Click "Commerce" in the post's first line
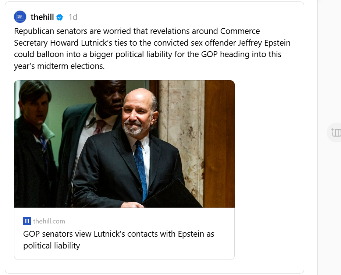This screenshot has width=341, height=275. click(x=240, y=31)
